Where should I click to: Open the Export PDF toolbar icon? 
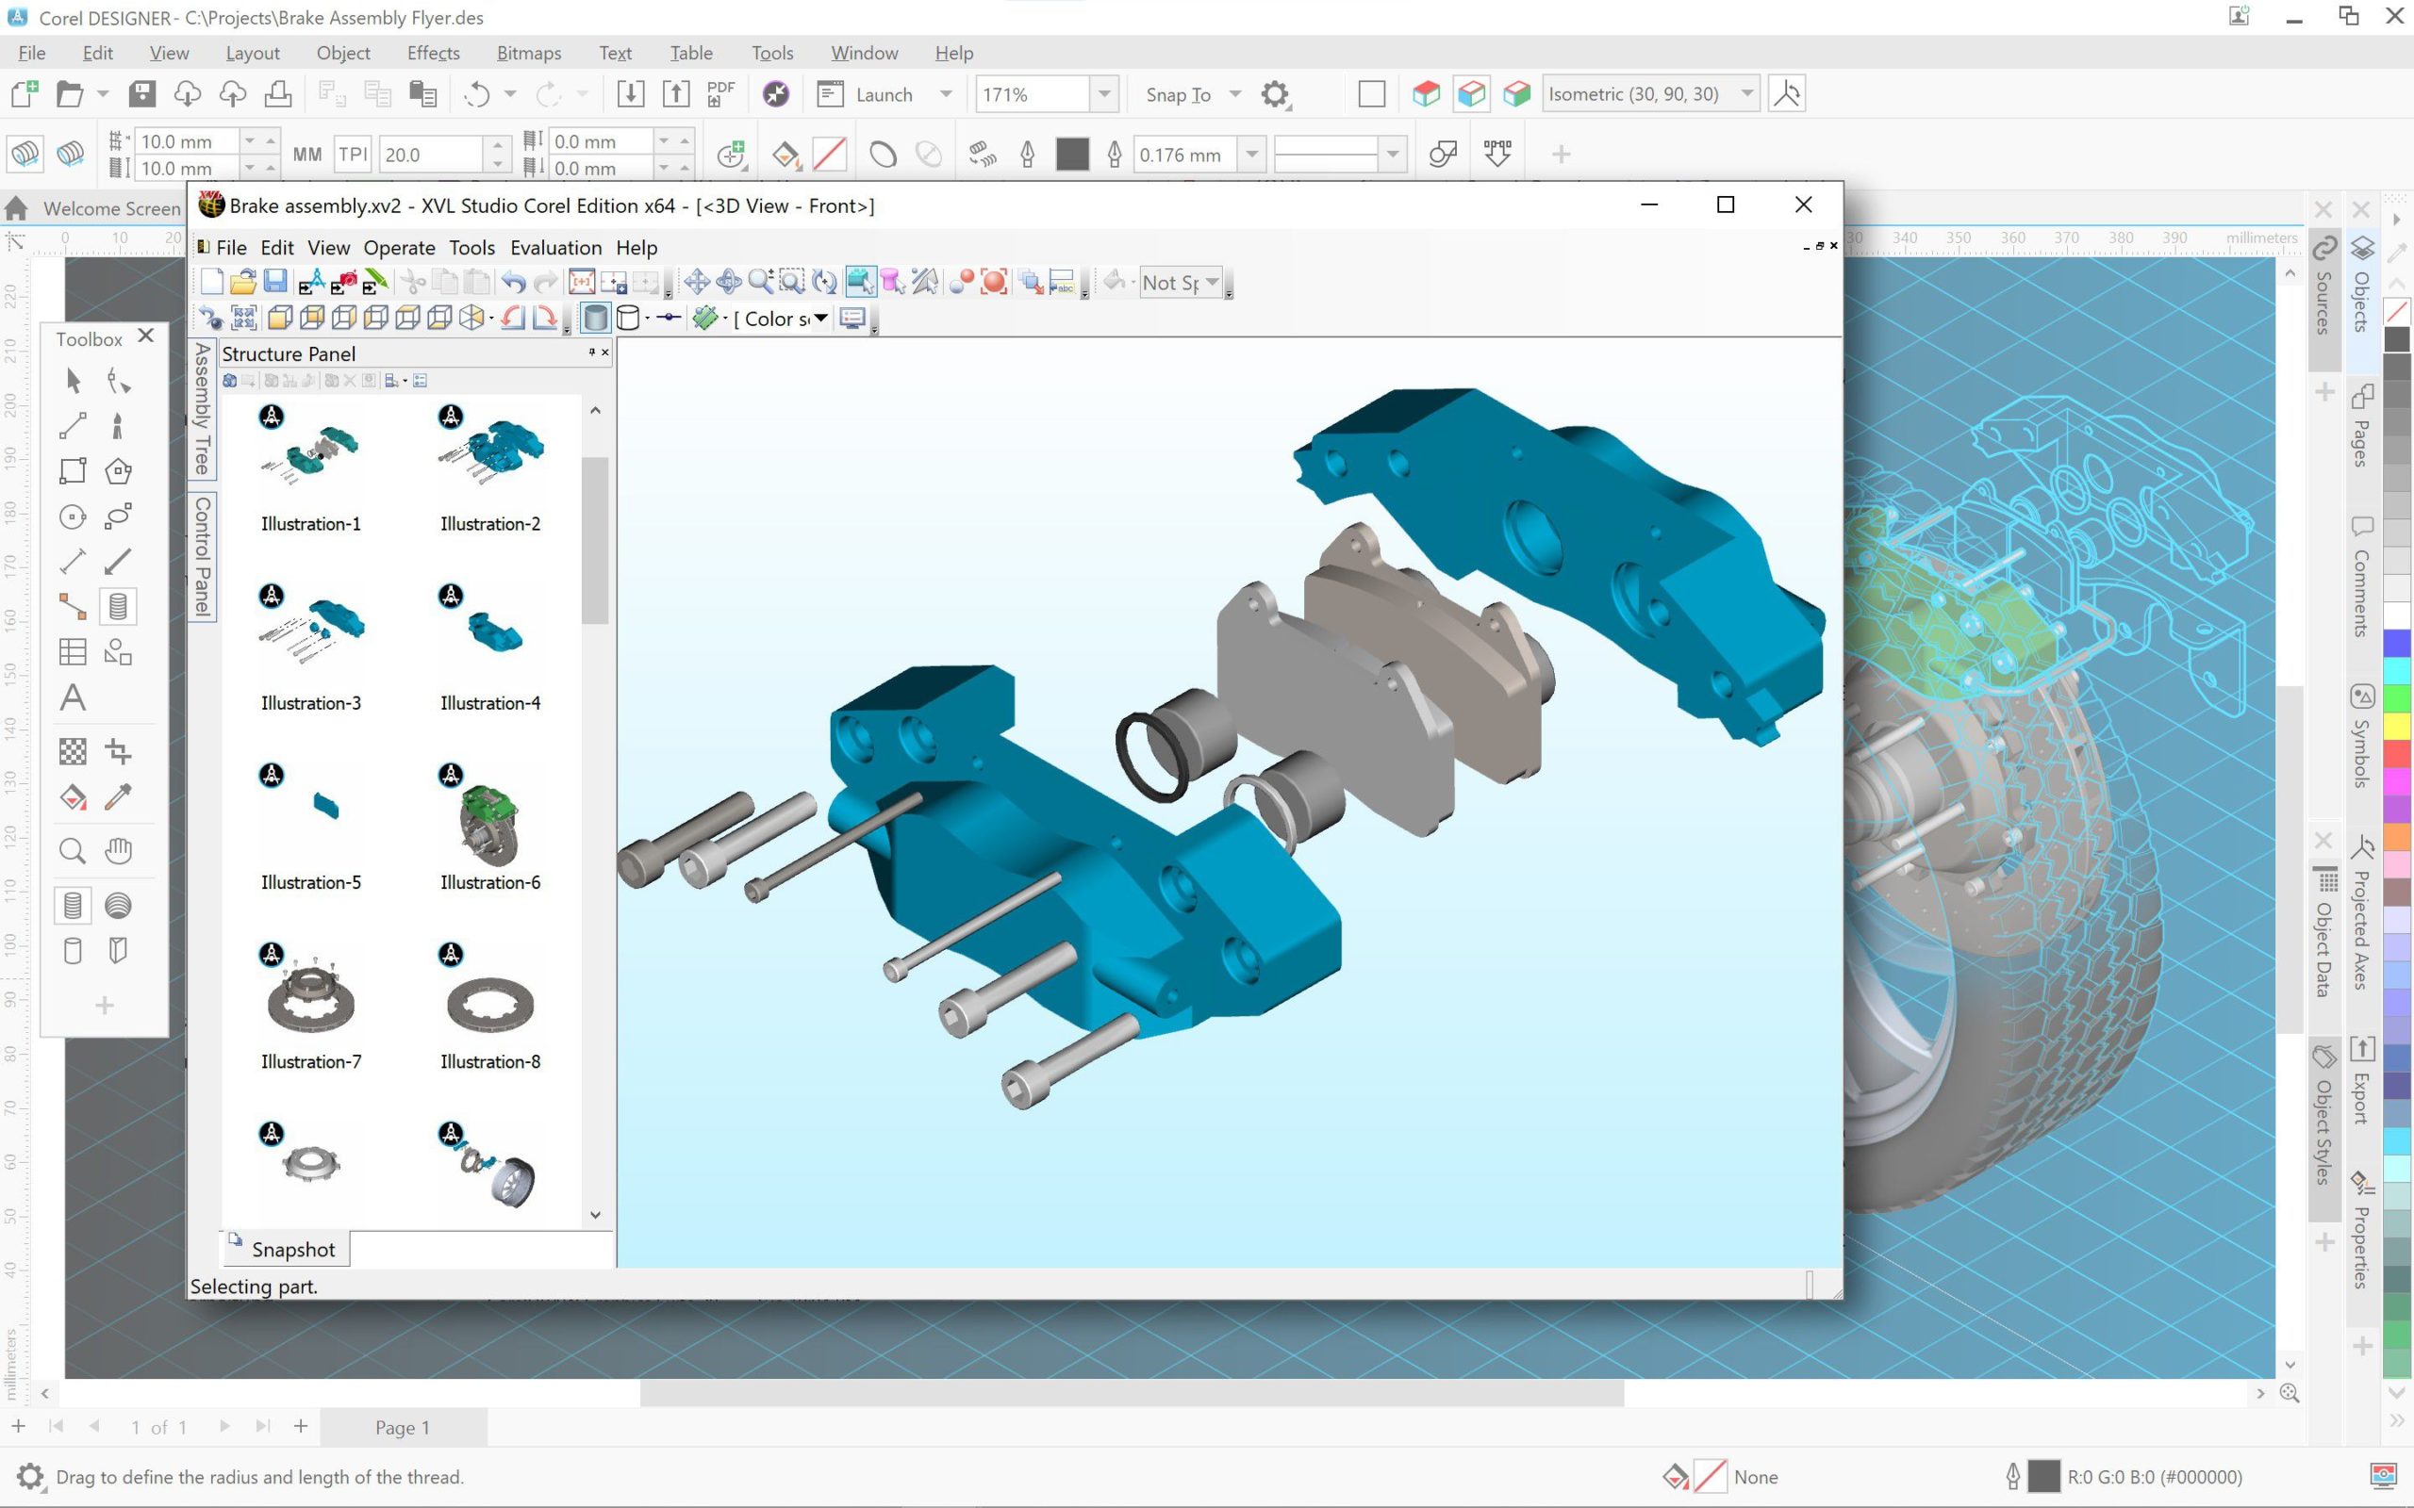tap(720, 92)
